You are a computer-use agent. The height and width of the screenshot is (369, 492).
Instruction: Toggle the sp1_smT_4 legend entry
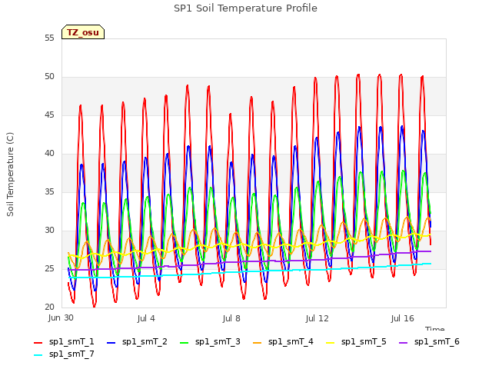pos(283,342)
